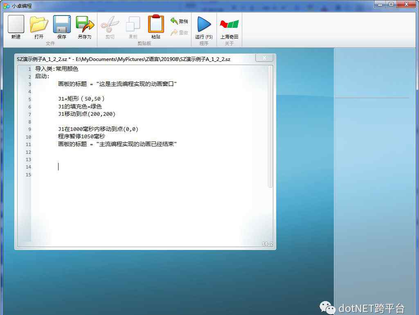Click code line 程序暂停1050毫秒
Viewport: 419px width, 315px height.
(x=81, y=137)
